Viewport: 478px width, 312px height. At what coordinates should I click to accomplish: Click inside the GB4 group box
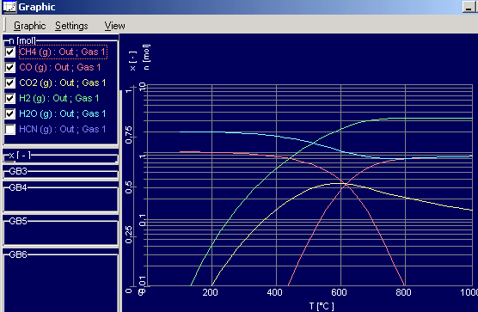(x=60, y=197)
